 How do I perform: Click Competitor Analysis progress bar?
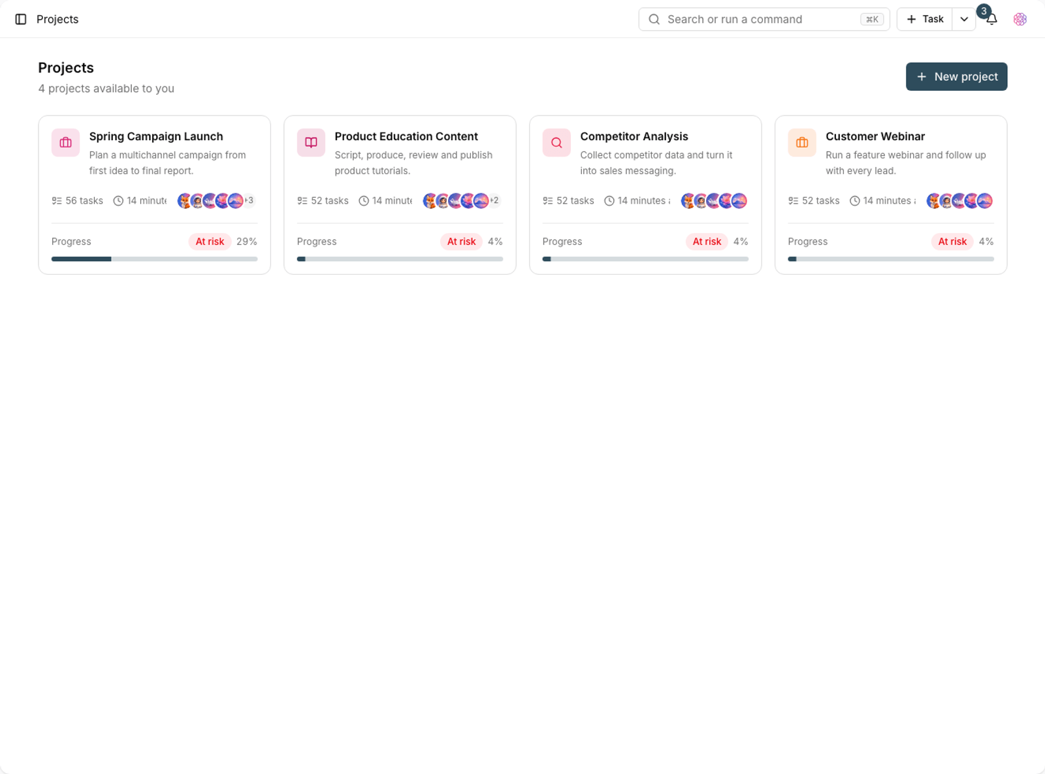pos(646,259)
